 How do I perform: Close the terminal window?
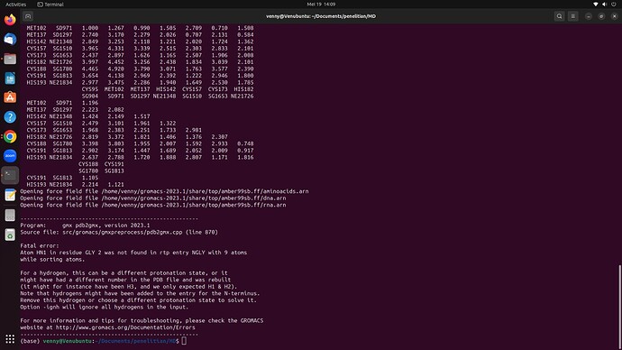615,16
